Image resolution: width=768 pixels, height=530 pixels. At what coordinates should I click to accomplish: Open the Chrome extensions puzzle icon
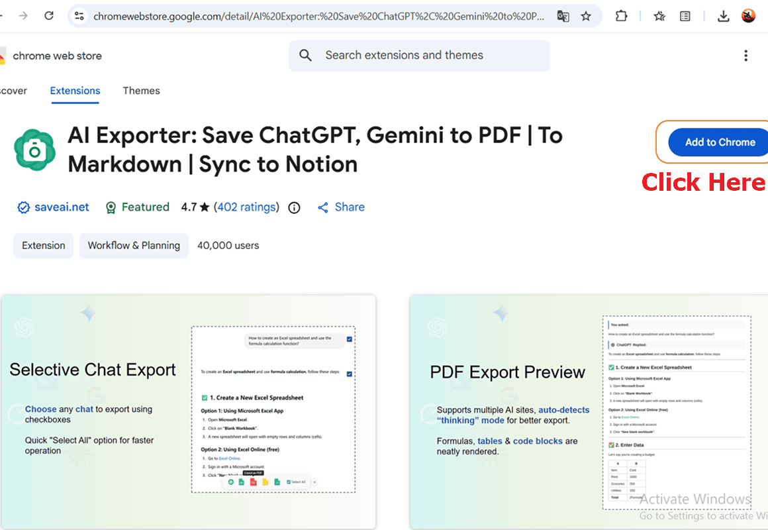pyautogui.click(x=621, y=16)
